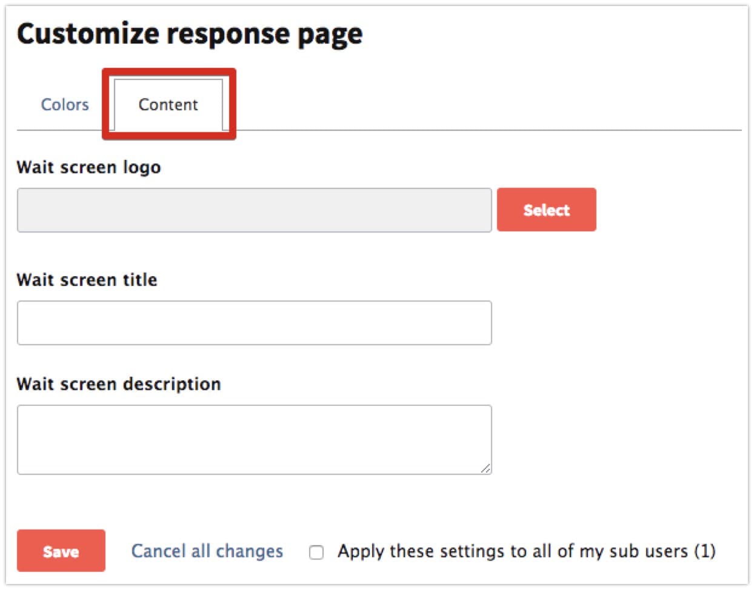The height and width of the screenshot is (590, 754).
Task: Click the Wait screen description label
Action: coord(119,384)
